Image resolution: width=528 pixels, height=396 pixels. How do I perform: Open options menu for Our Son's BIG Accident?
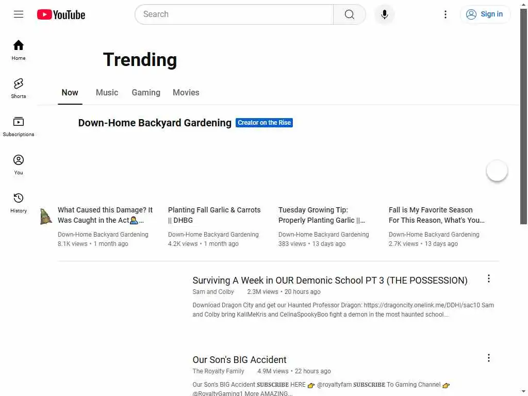489,358
